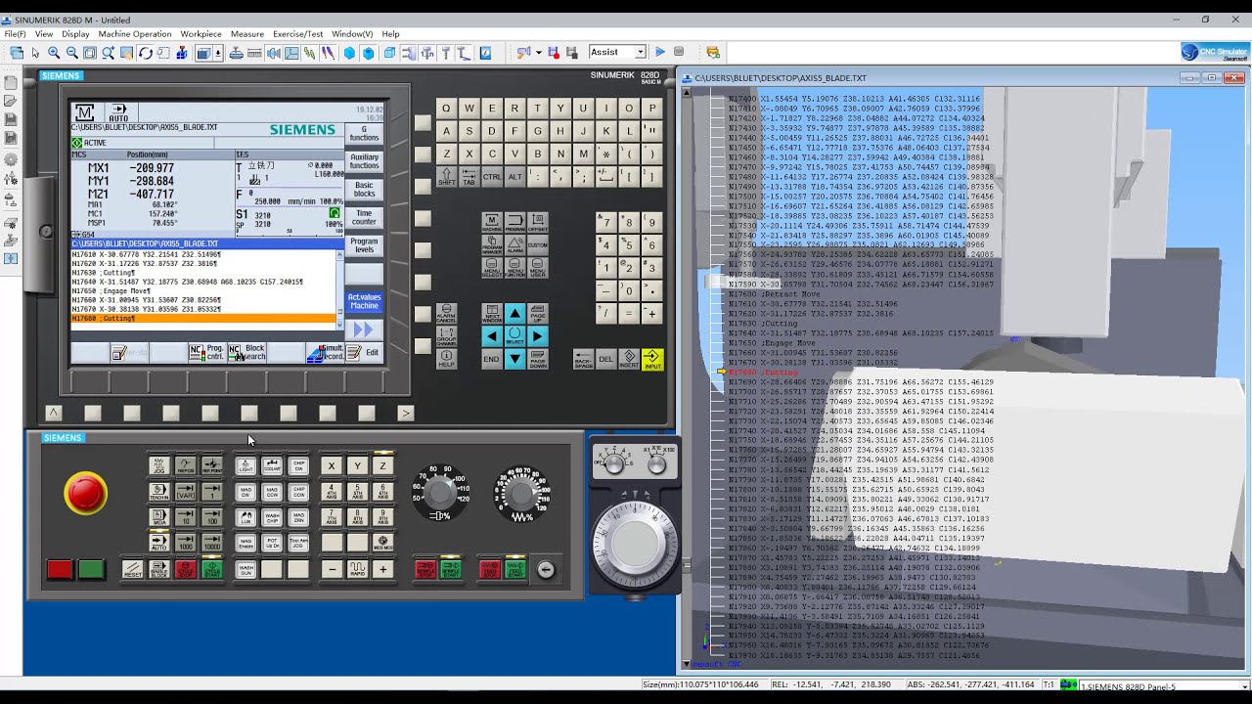
Task: Open Machine Operation menu
Action: tap(135, 34)
